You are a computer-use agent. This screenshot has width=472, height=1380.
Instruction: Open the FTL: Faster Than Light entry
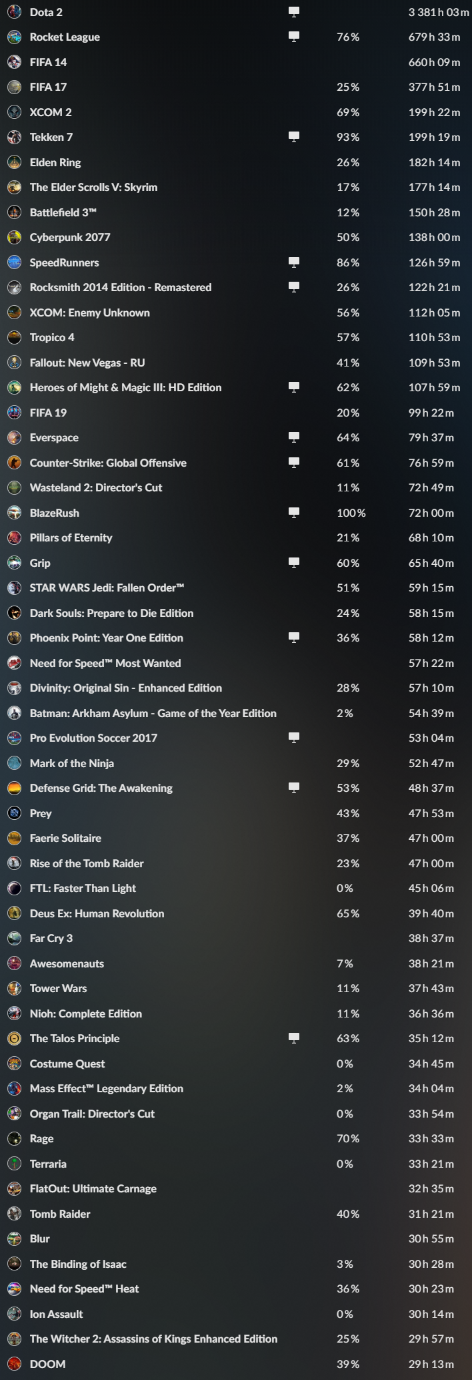(x=83, y=888)
